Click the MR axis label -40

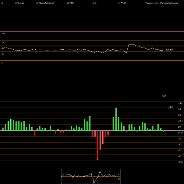click(x=180, y=145)
